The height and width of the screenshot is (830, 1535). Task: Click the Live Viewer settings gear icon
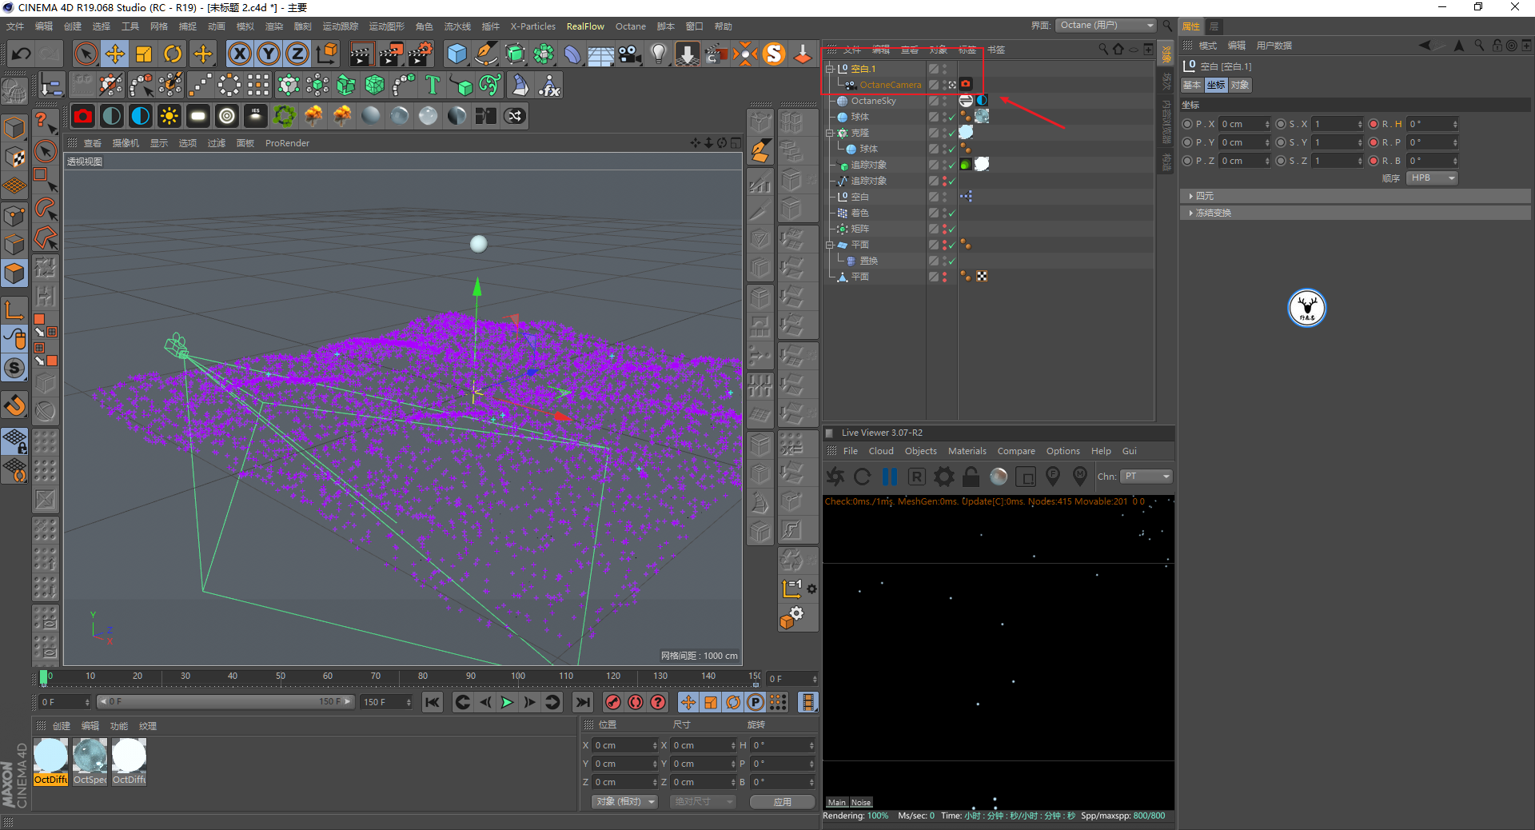pos(944,477)
